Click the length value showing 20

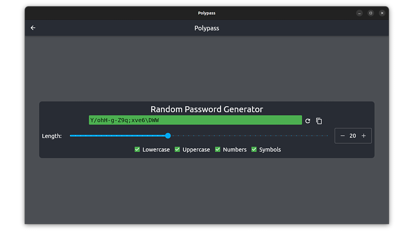coord(353,135)
